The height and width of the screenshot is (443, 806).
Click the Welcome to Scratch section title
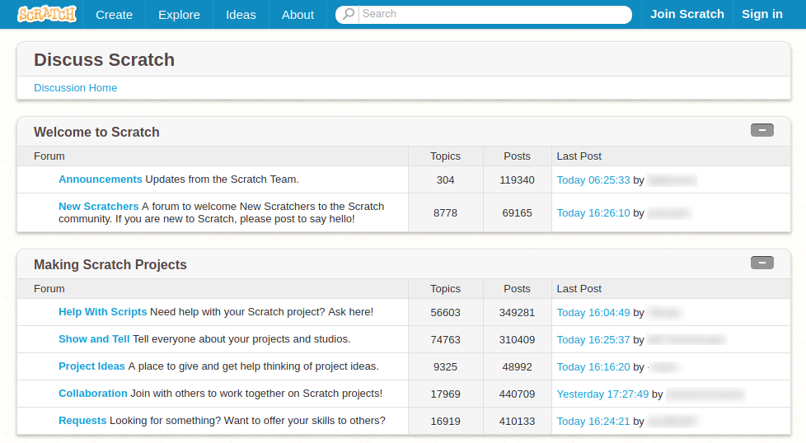point(96,132)
